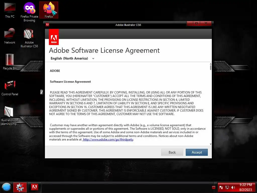Minimize the Adobe Illustrator CS6 installer window
The width and height of the screenshot is (257, 193).
coord(190,23)
